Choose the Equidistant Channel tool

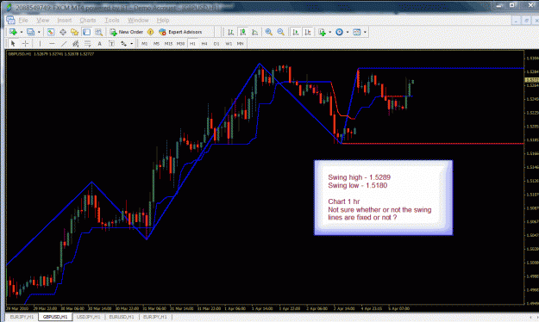[76, 44]
